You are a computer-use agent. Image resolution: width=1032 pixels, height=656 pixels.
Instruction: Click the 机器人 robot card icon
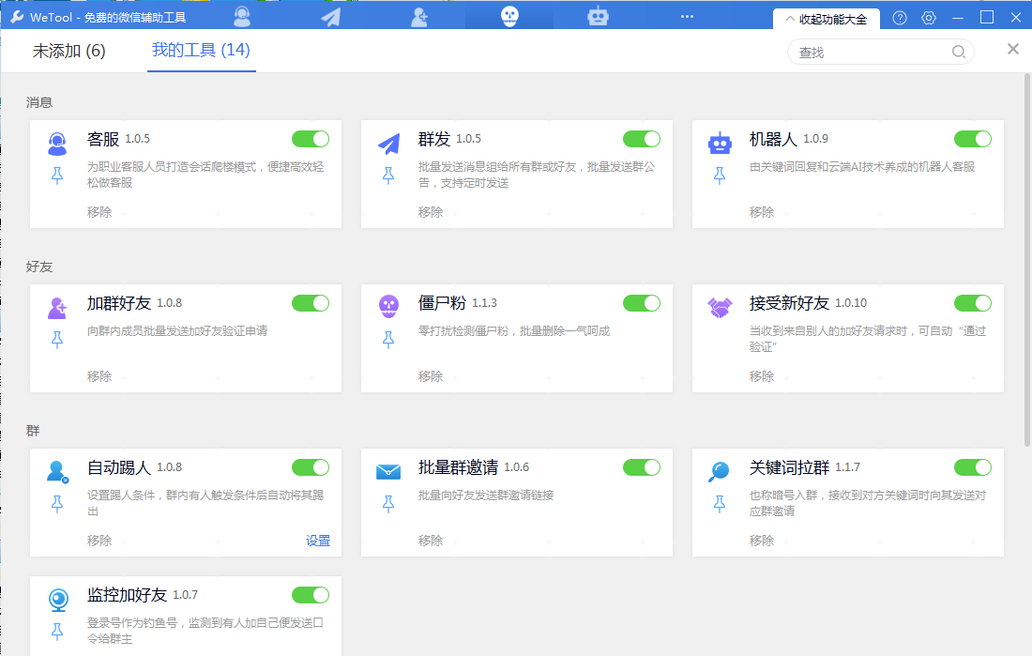pyautogui.click(x=720, y=143)
